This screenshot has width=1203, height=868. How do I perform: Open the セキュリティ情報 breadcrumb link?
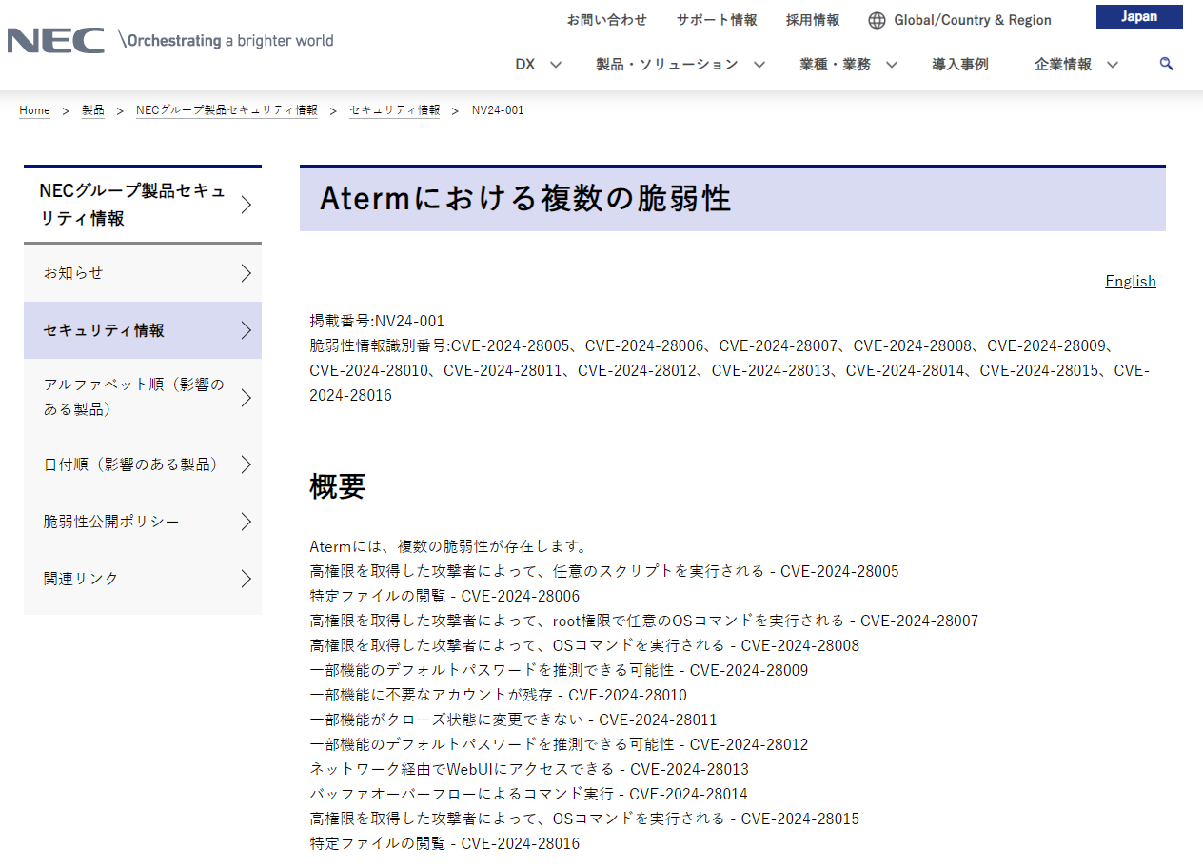click(395, 110)
